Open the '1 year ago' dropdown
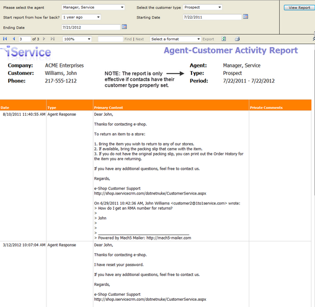The image size is (315, 307). 81,17
